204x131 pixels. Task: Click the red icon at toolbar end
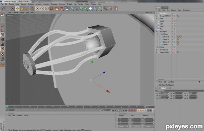click(x=115, y=9)
